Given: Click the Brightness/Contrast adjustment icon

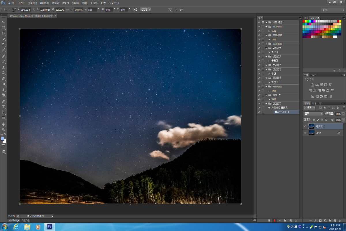Looking at the screenshot, I should tap(313, 85).
